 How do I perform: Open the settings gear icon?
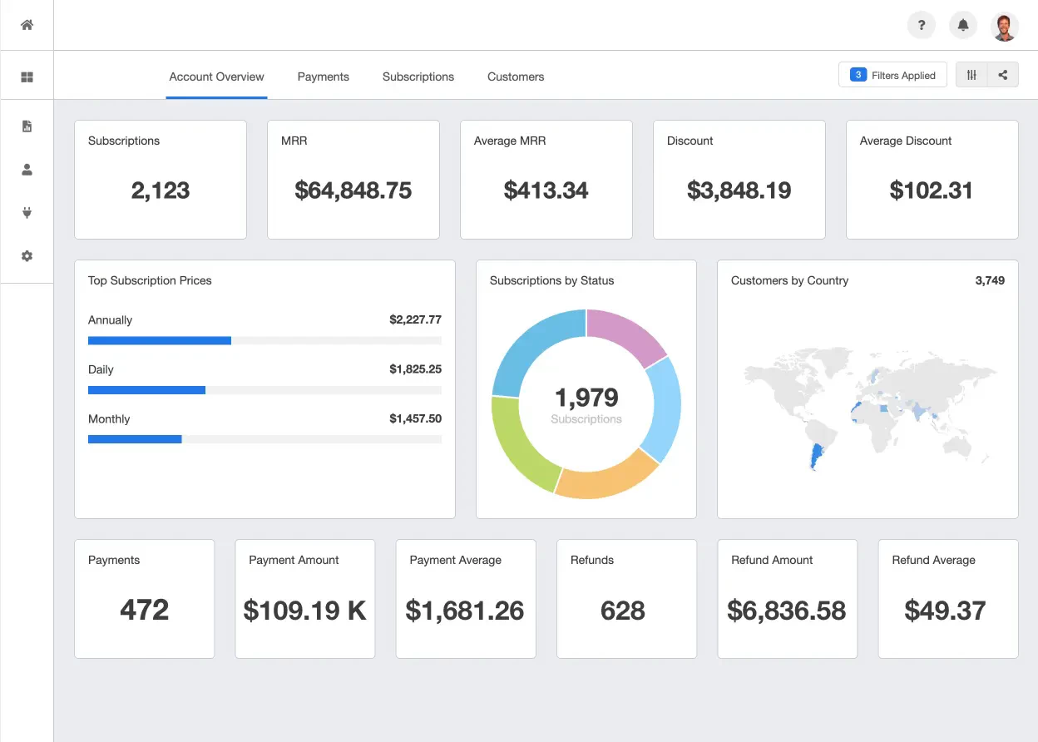point(27,256)
